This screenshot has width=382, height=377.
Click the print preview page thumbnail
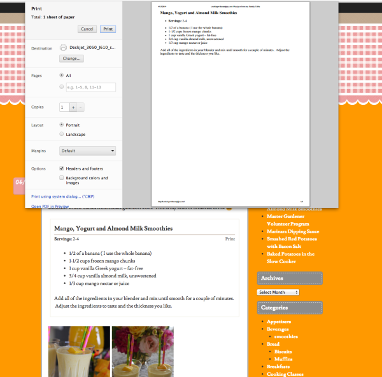(230, 104)
